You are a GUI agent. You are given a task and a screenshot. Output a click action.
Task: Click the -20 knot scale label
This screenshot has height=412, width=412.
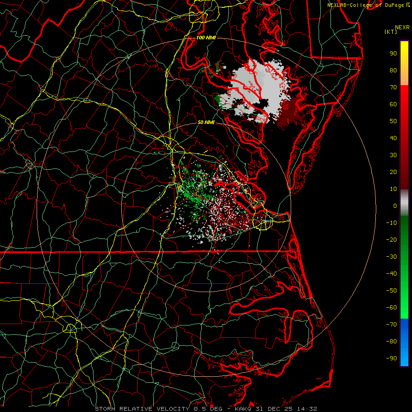pos(391,239)
